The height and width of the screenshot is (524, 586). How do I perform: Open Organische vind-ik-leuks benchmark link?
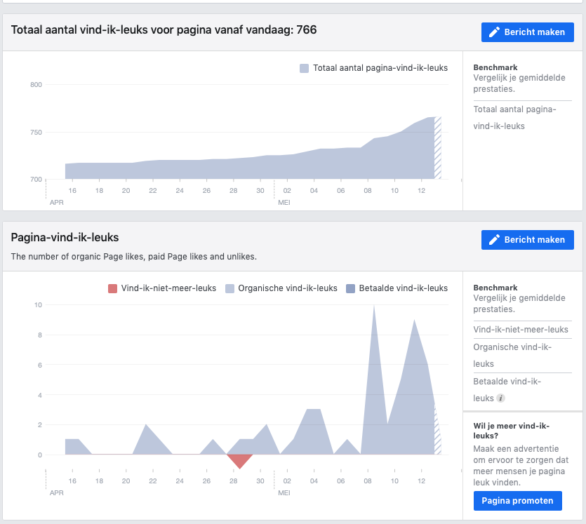click(x=512, y=355)
